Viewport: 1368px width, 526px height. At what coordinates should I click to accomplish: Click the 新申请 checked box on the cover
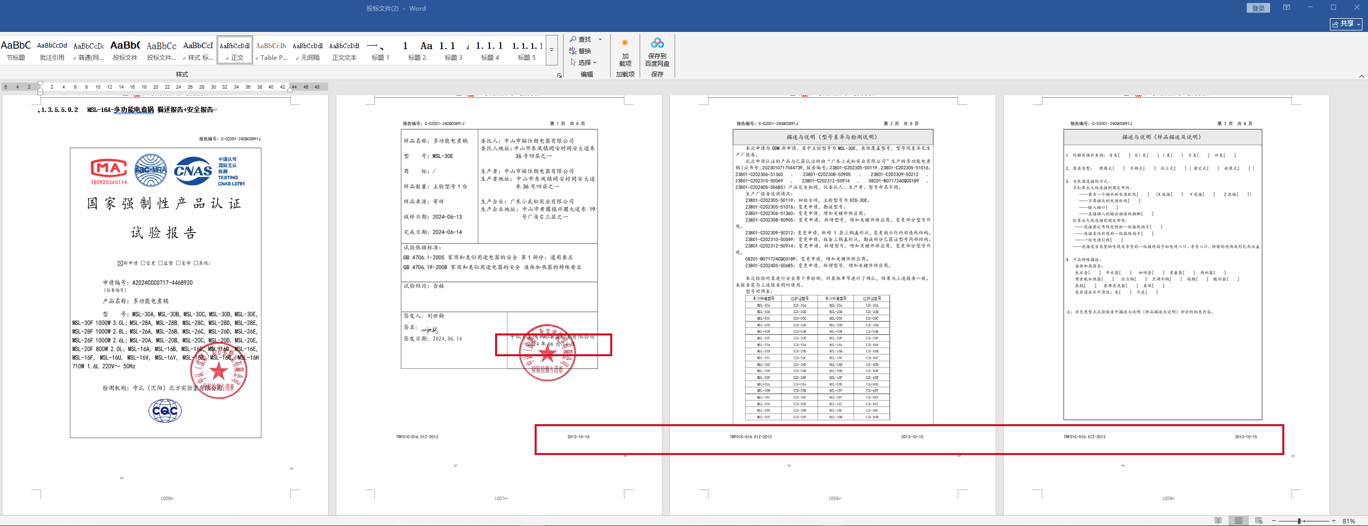121,264
